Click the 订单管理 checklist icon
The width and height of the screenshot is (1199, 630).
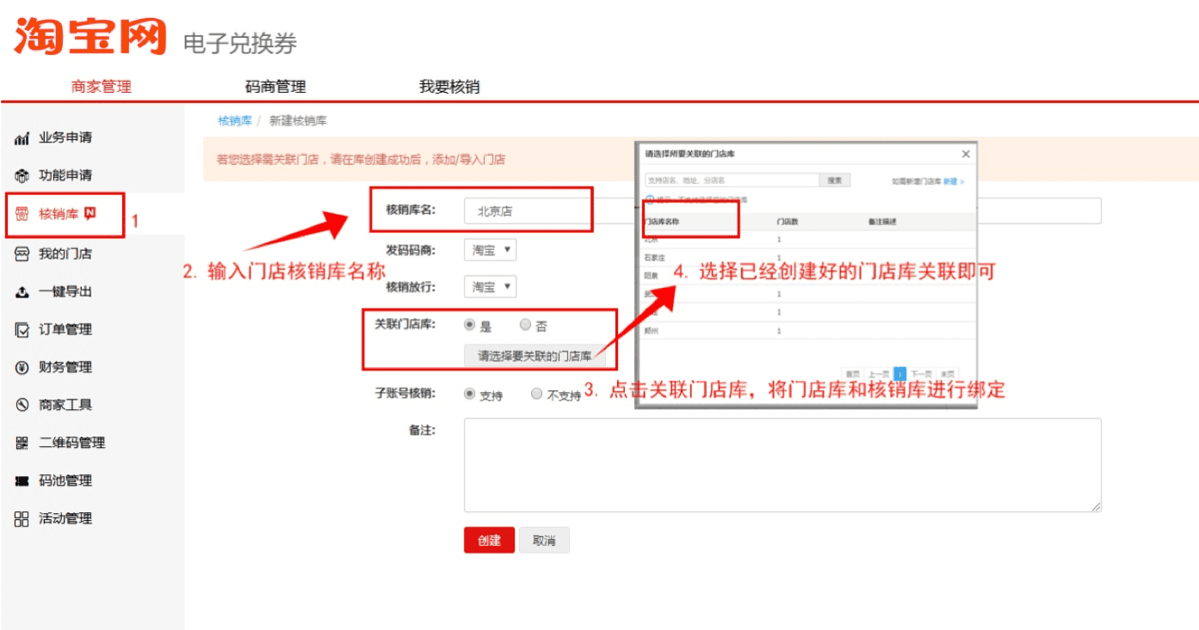click(22, 330)
